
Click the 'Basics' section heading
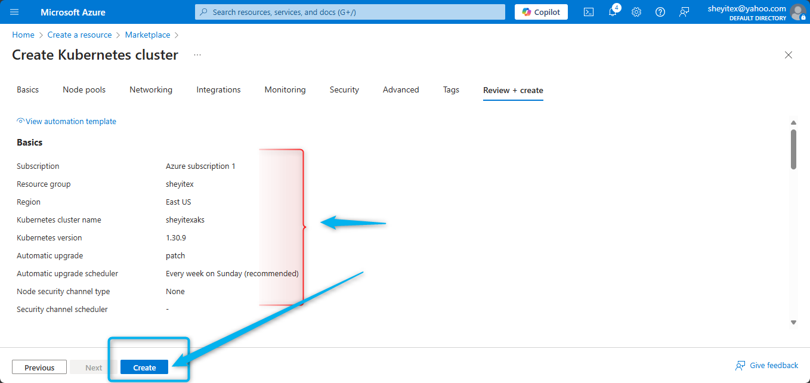tap(30, 143)
